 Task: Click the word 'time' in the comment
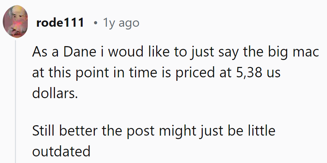[143, 72]
